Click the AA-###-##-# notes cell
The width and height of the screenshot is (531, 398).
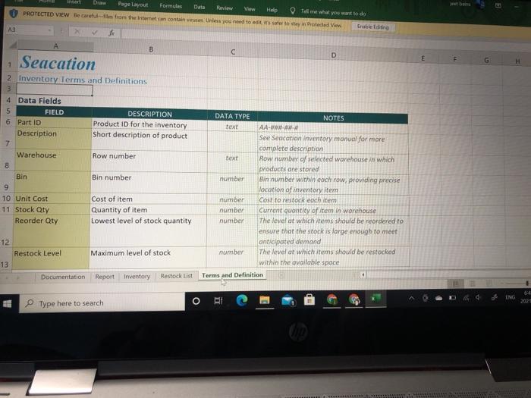point(332,127)
